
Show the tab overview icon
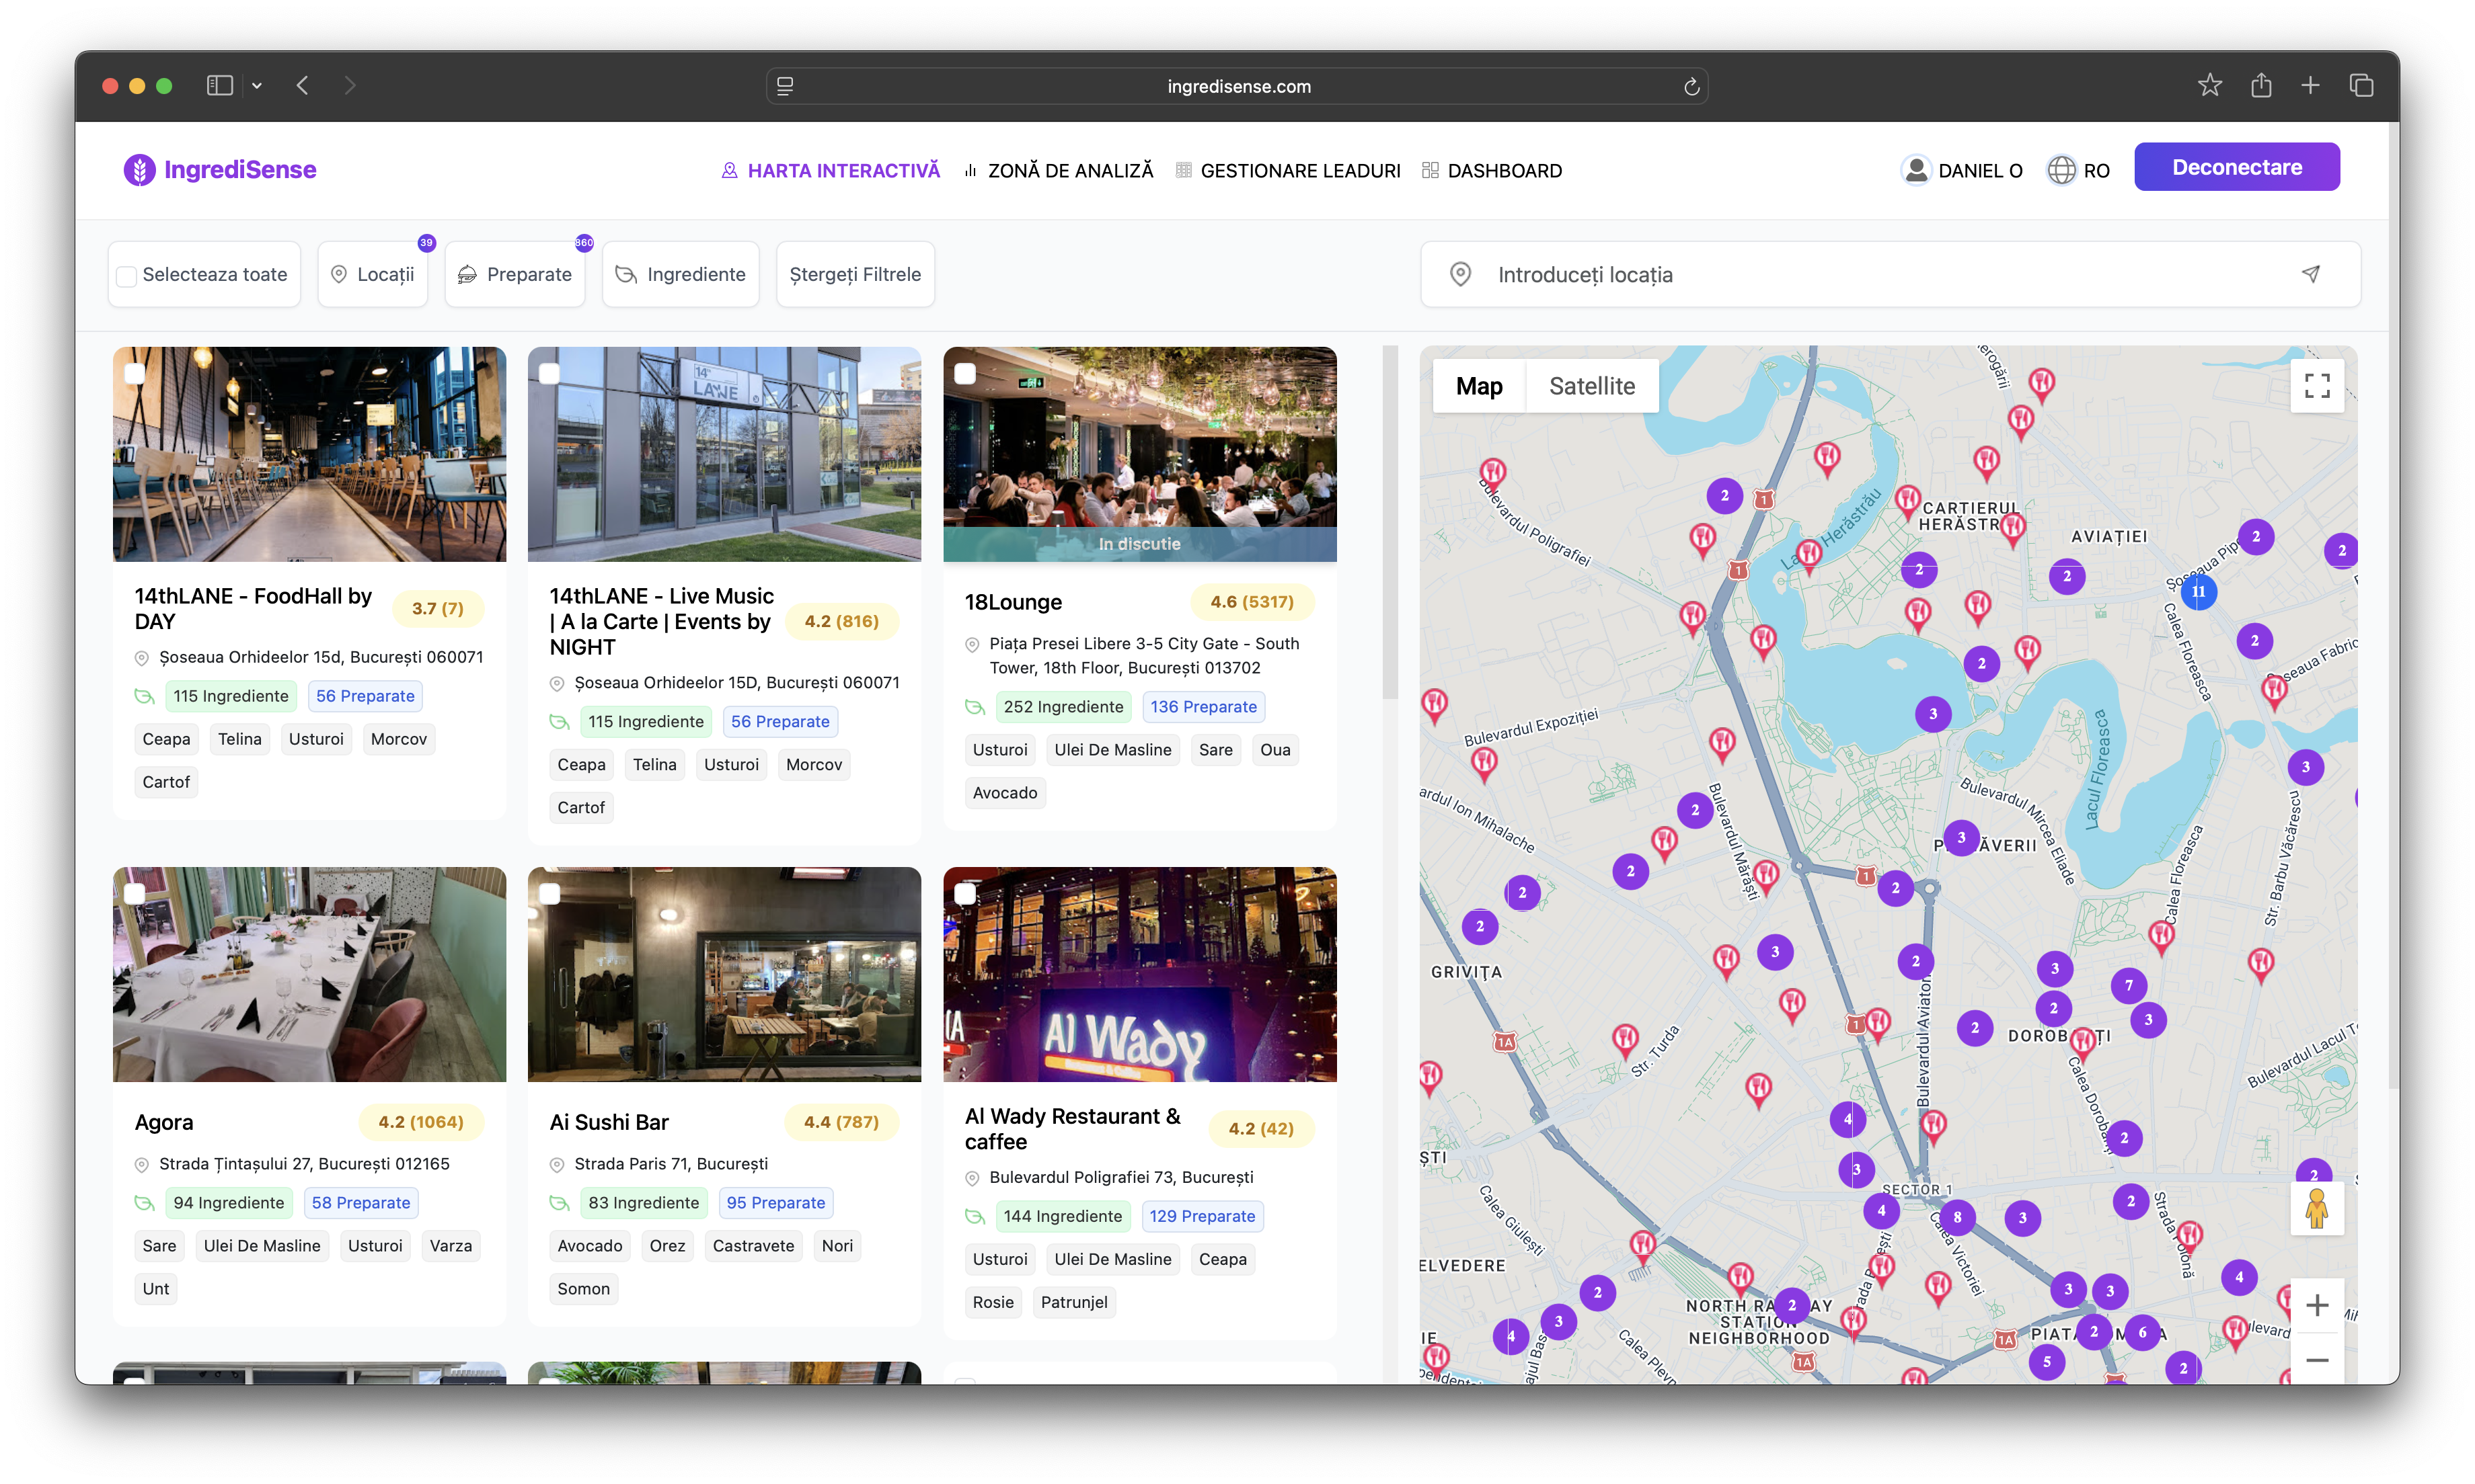tap(2361, 86)
